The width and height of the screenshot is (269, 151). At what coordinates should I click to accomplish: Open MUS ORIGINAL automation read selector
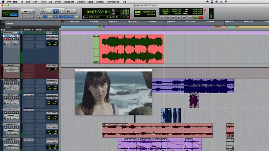(15, 89)
